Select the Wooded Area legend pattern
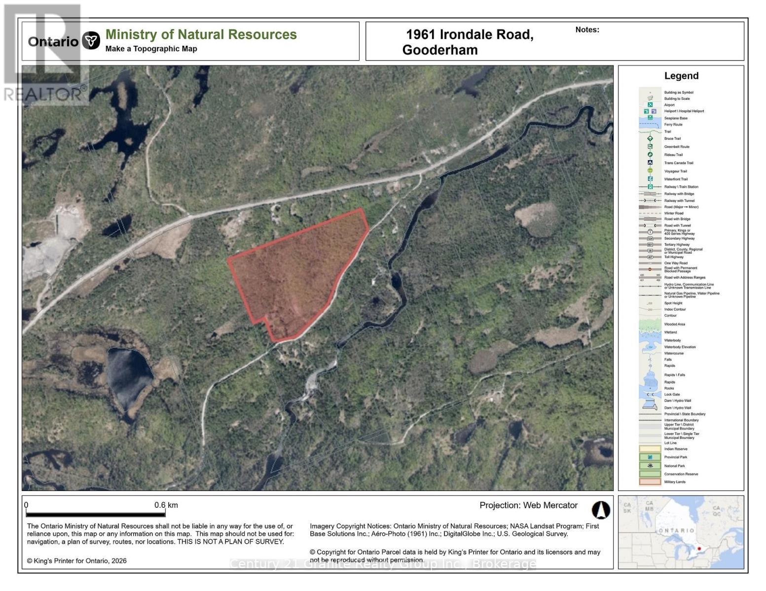Image resolution: width=766 pixels, height=591 pixels. tap(650, 325)
